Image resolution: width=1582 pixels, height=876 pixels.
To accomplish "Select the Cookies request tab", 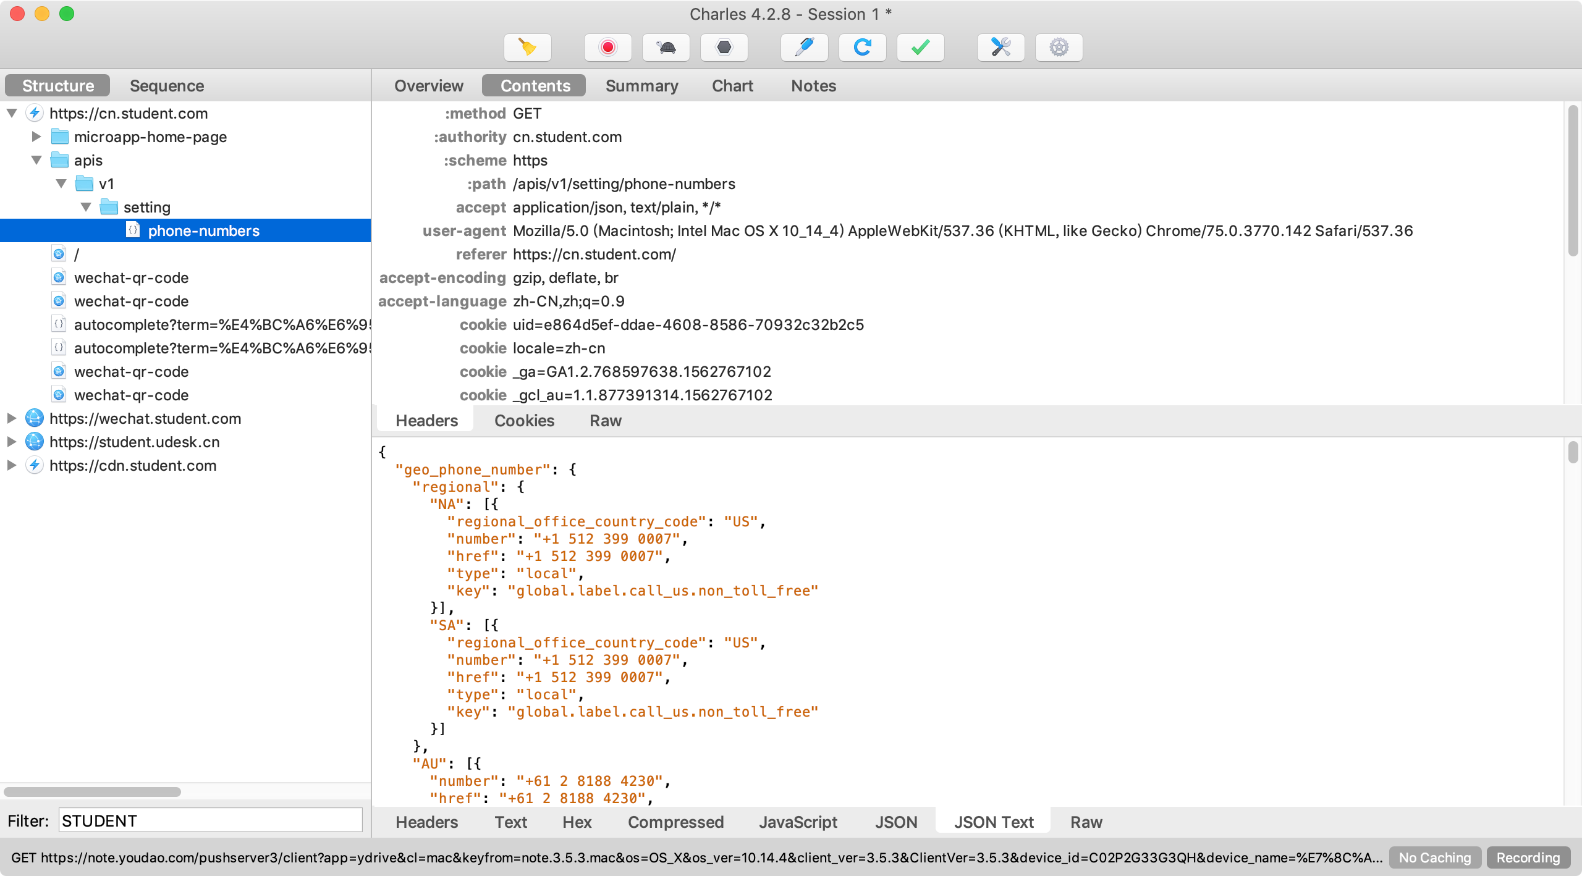I will tap(524, 421).
